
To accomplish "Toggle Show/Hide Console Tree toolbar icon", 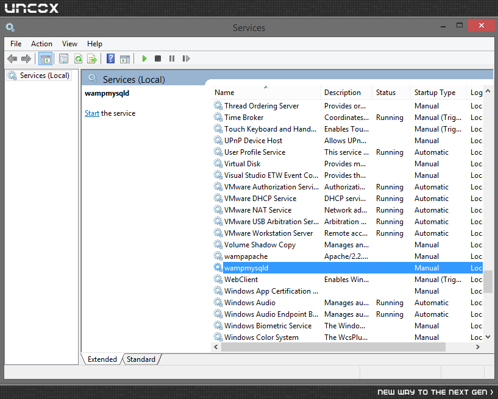I will click(x=46, y=58).
